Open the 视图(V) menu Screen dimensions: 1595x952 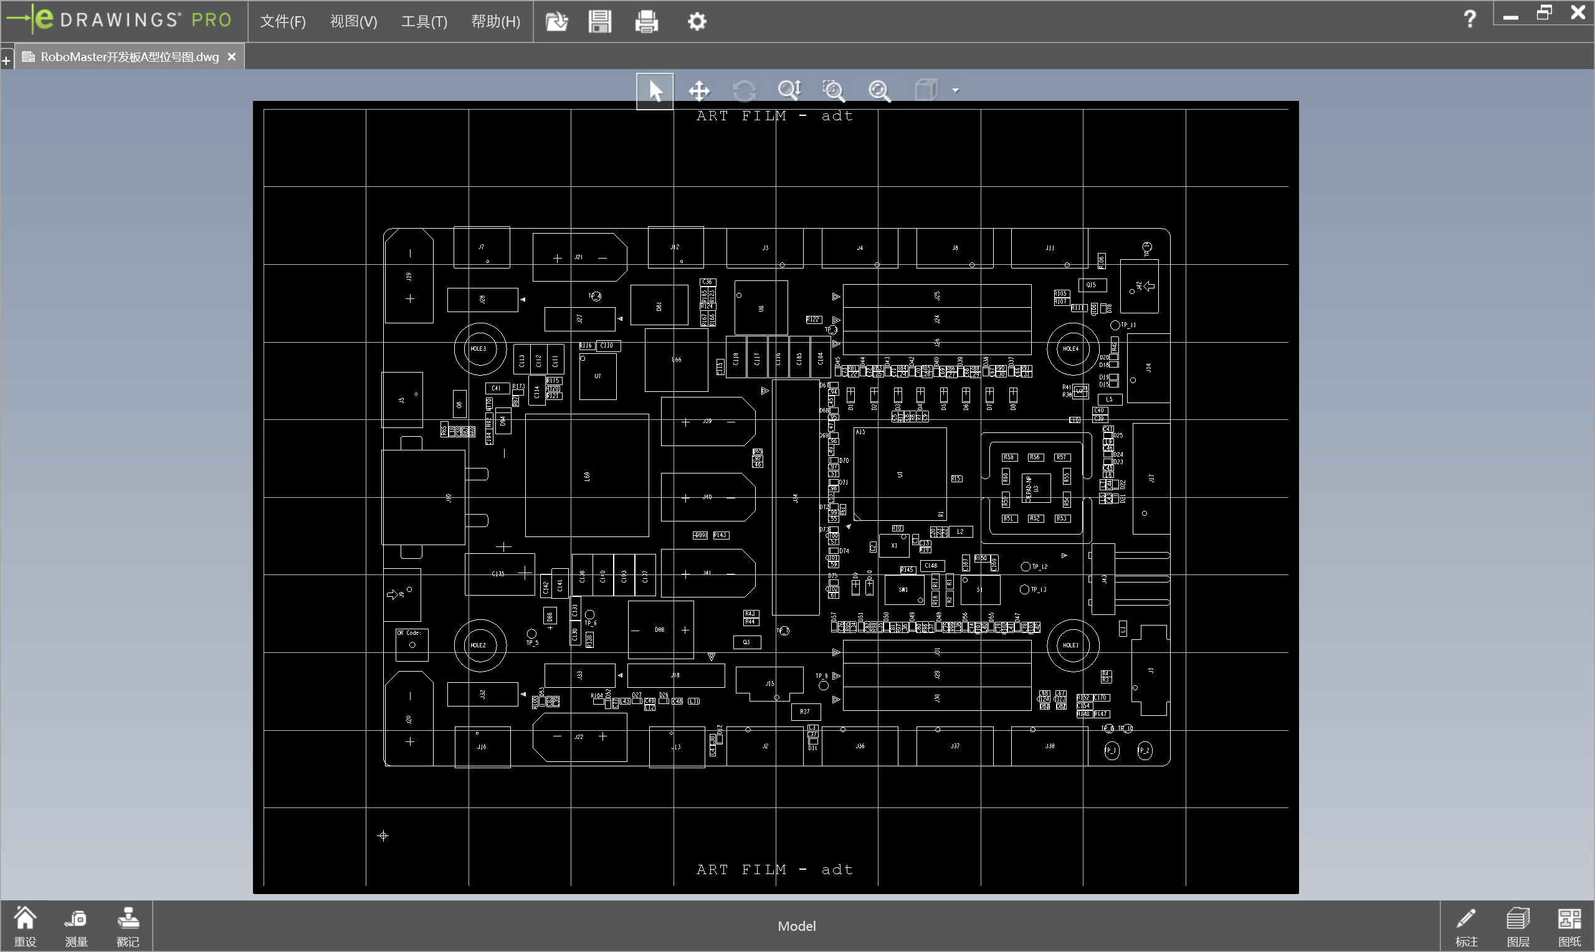353,21
